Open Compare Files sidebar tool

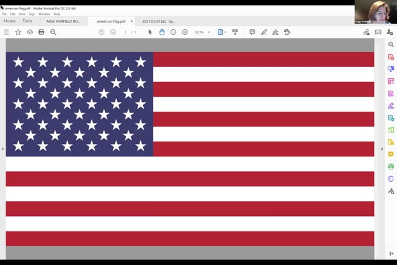[x=391, y=130]
